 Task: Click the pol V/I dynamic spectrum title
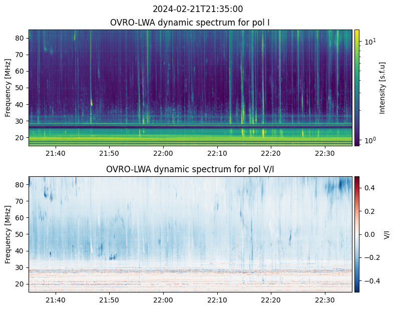[190, 169]
